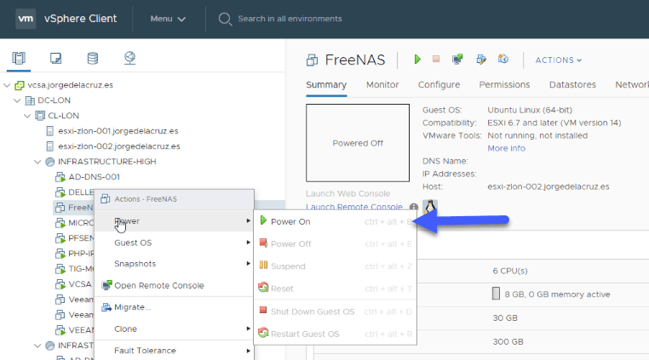
Task: Switch to the Datastores tab
Action: (572, 85)
